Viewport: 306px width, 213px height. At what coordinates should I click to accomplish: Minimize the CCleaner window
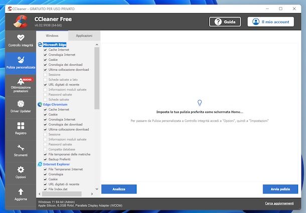tap(267, 9)
